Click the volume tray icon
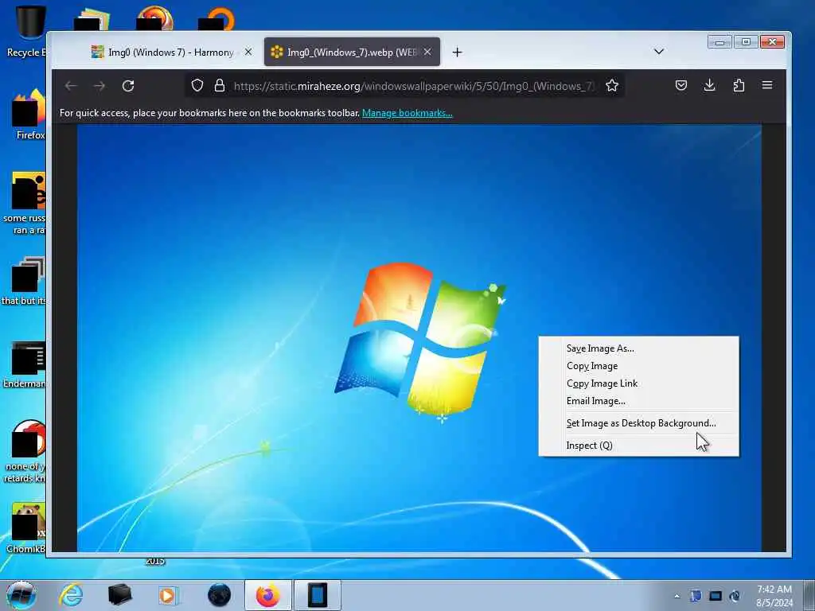This screenshot has height=611, width=815. coord(735,596)
